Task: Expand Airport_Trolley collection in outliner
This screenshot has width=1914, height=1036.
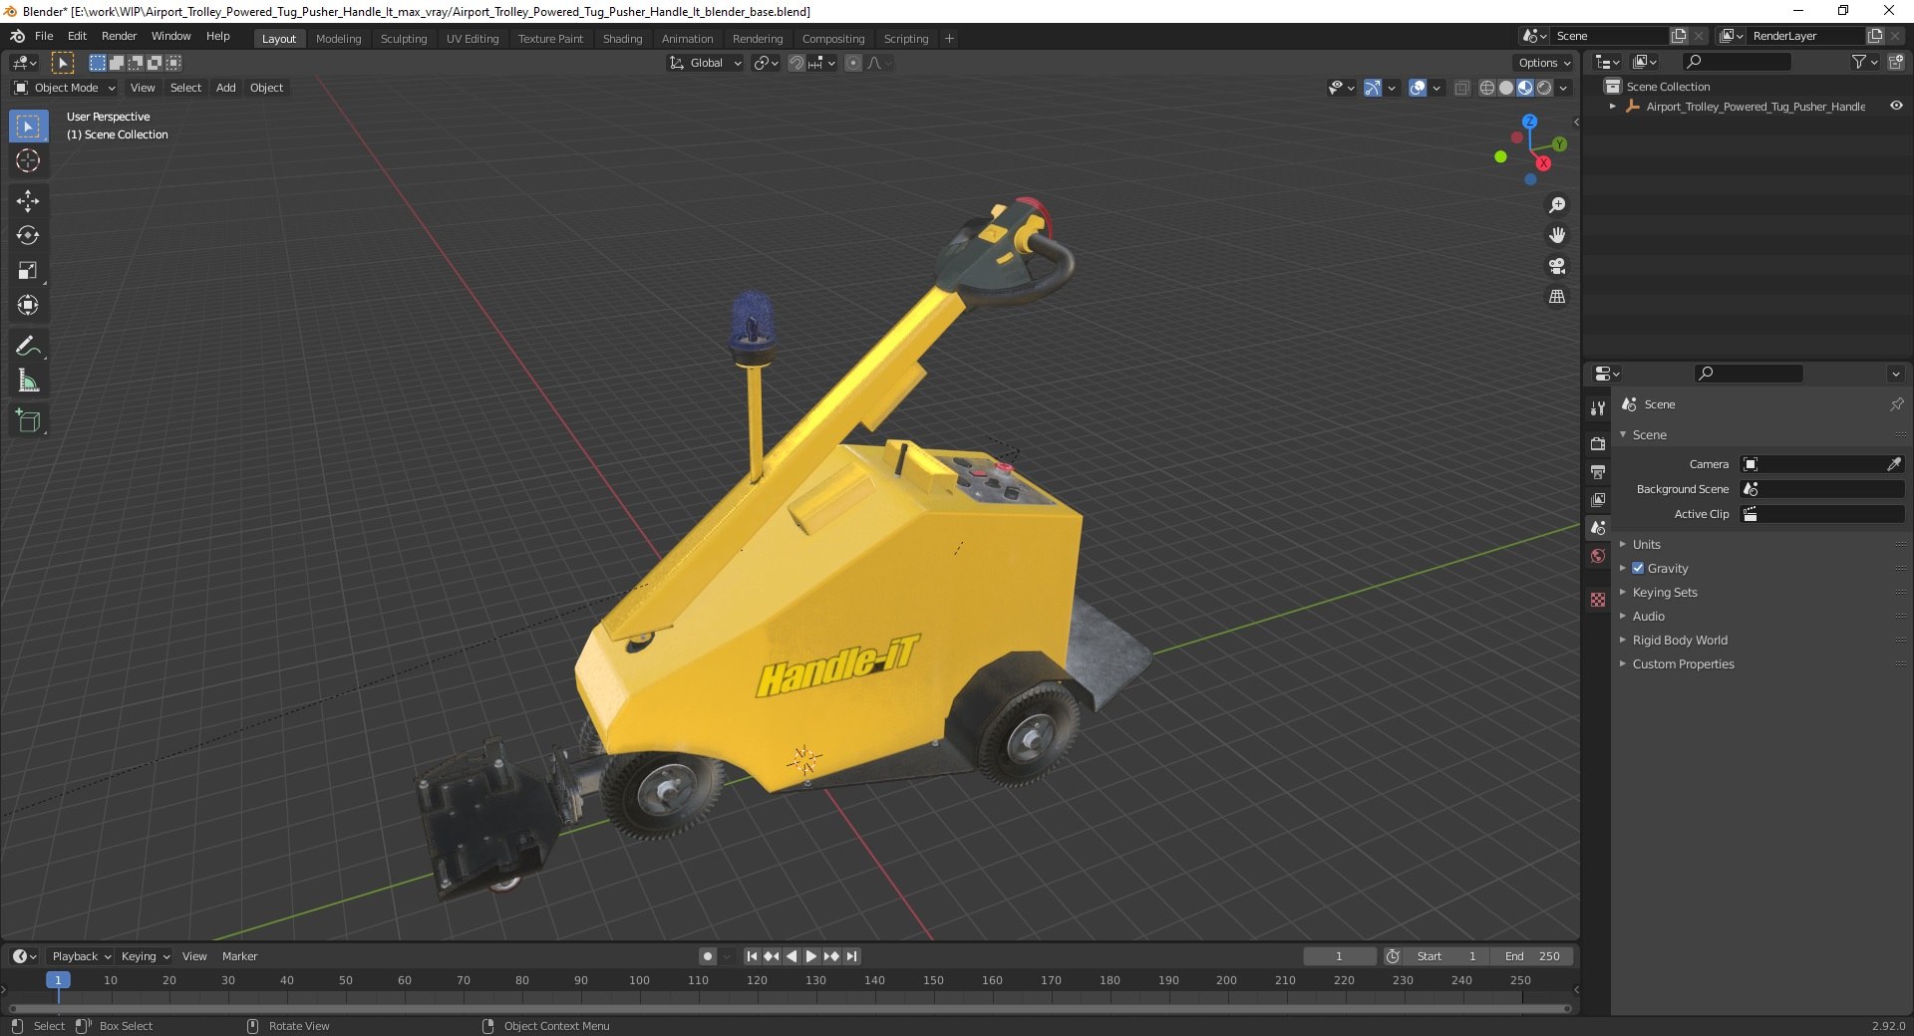Action: pos(1612,106)
